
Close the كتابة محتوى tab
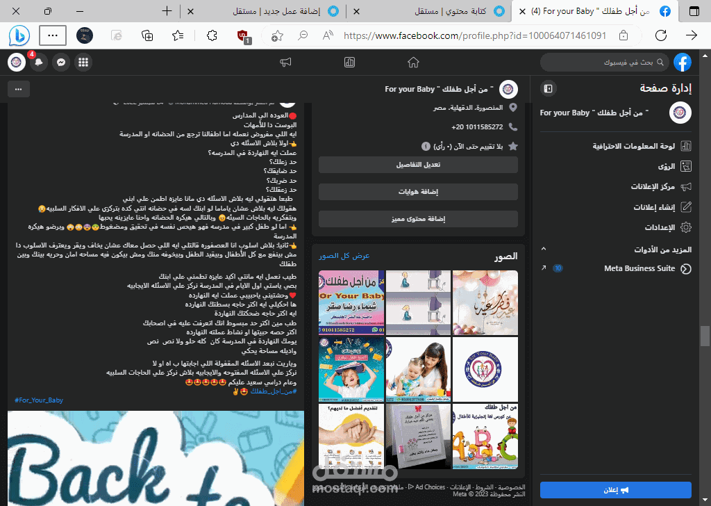(x=356, y=11)
